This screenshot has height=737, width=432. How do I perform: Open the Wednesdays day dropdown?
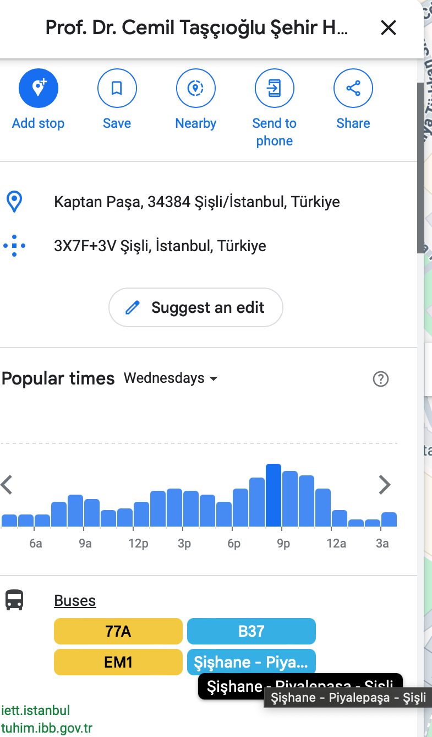(x=171, y=378)
